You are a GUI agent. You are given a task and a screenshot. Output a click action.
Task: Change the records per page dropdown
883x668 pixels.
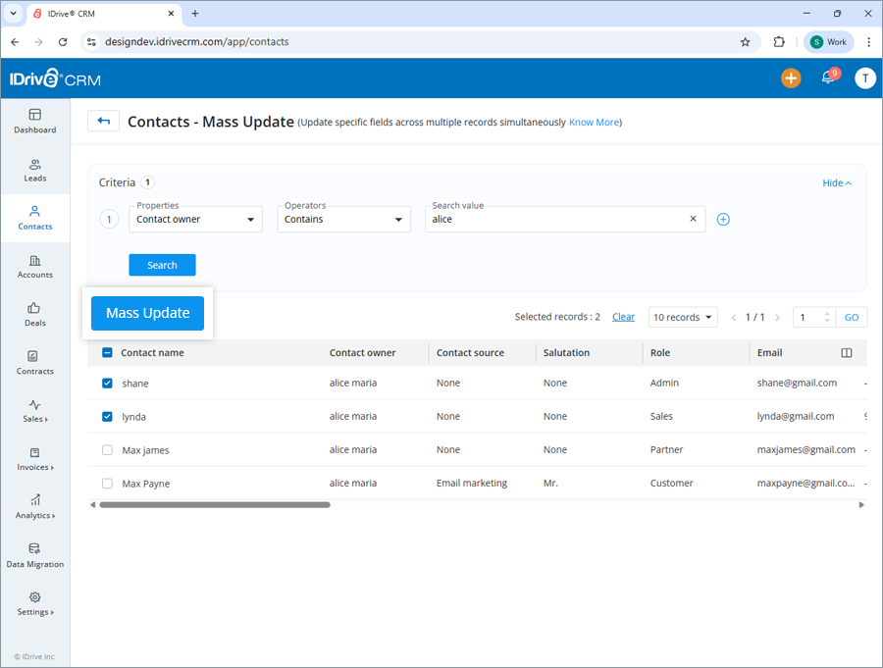tap(682, 316)
